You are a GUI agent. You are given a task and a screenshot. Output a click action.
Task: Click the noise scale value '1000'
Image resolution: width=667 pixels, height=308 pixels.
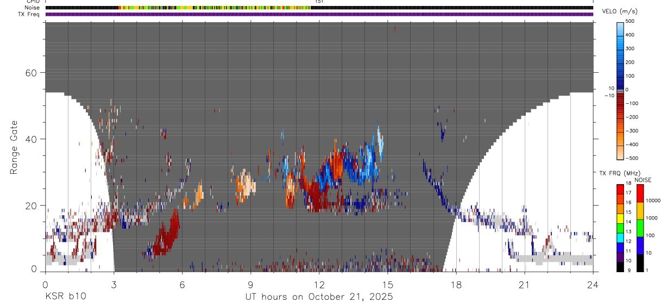[x=652, y=218]
